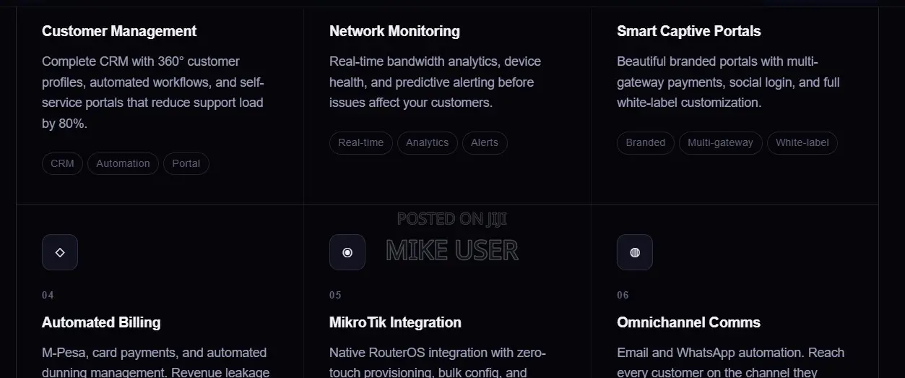This screenshot has height=378, width=905.
Task: Click the number label 06
Action: (623, 295)
